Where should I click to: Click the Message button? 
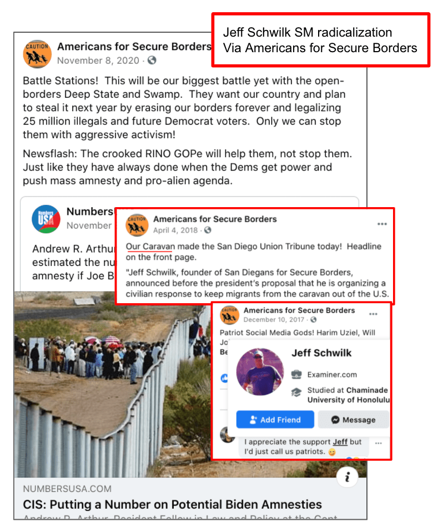353,419
